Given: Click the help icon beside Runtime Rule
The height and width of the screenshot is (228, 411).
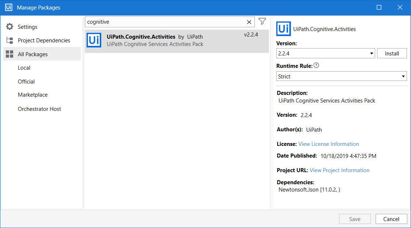Looking at the screenshot, I should pos(316,65).
